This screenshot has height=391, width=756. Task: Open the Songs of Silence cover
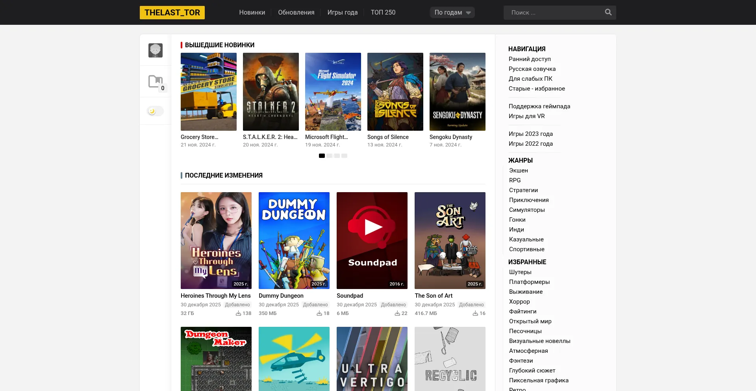tap(395, 92)
